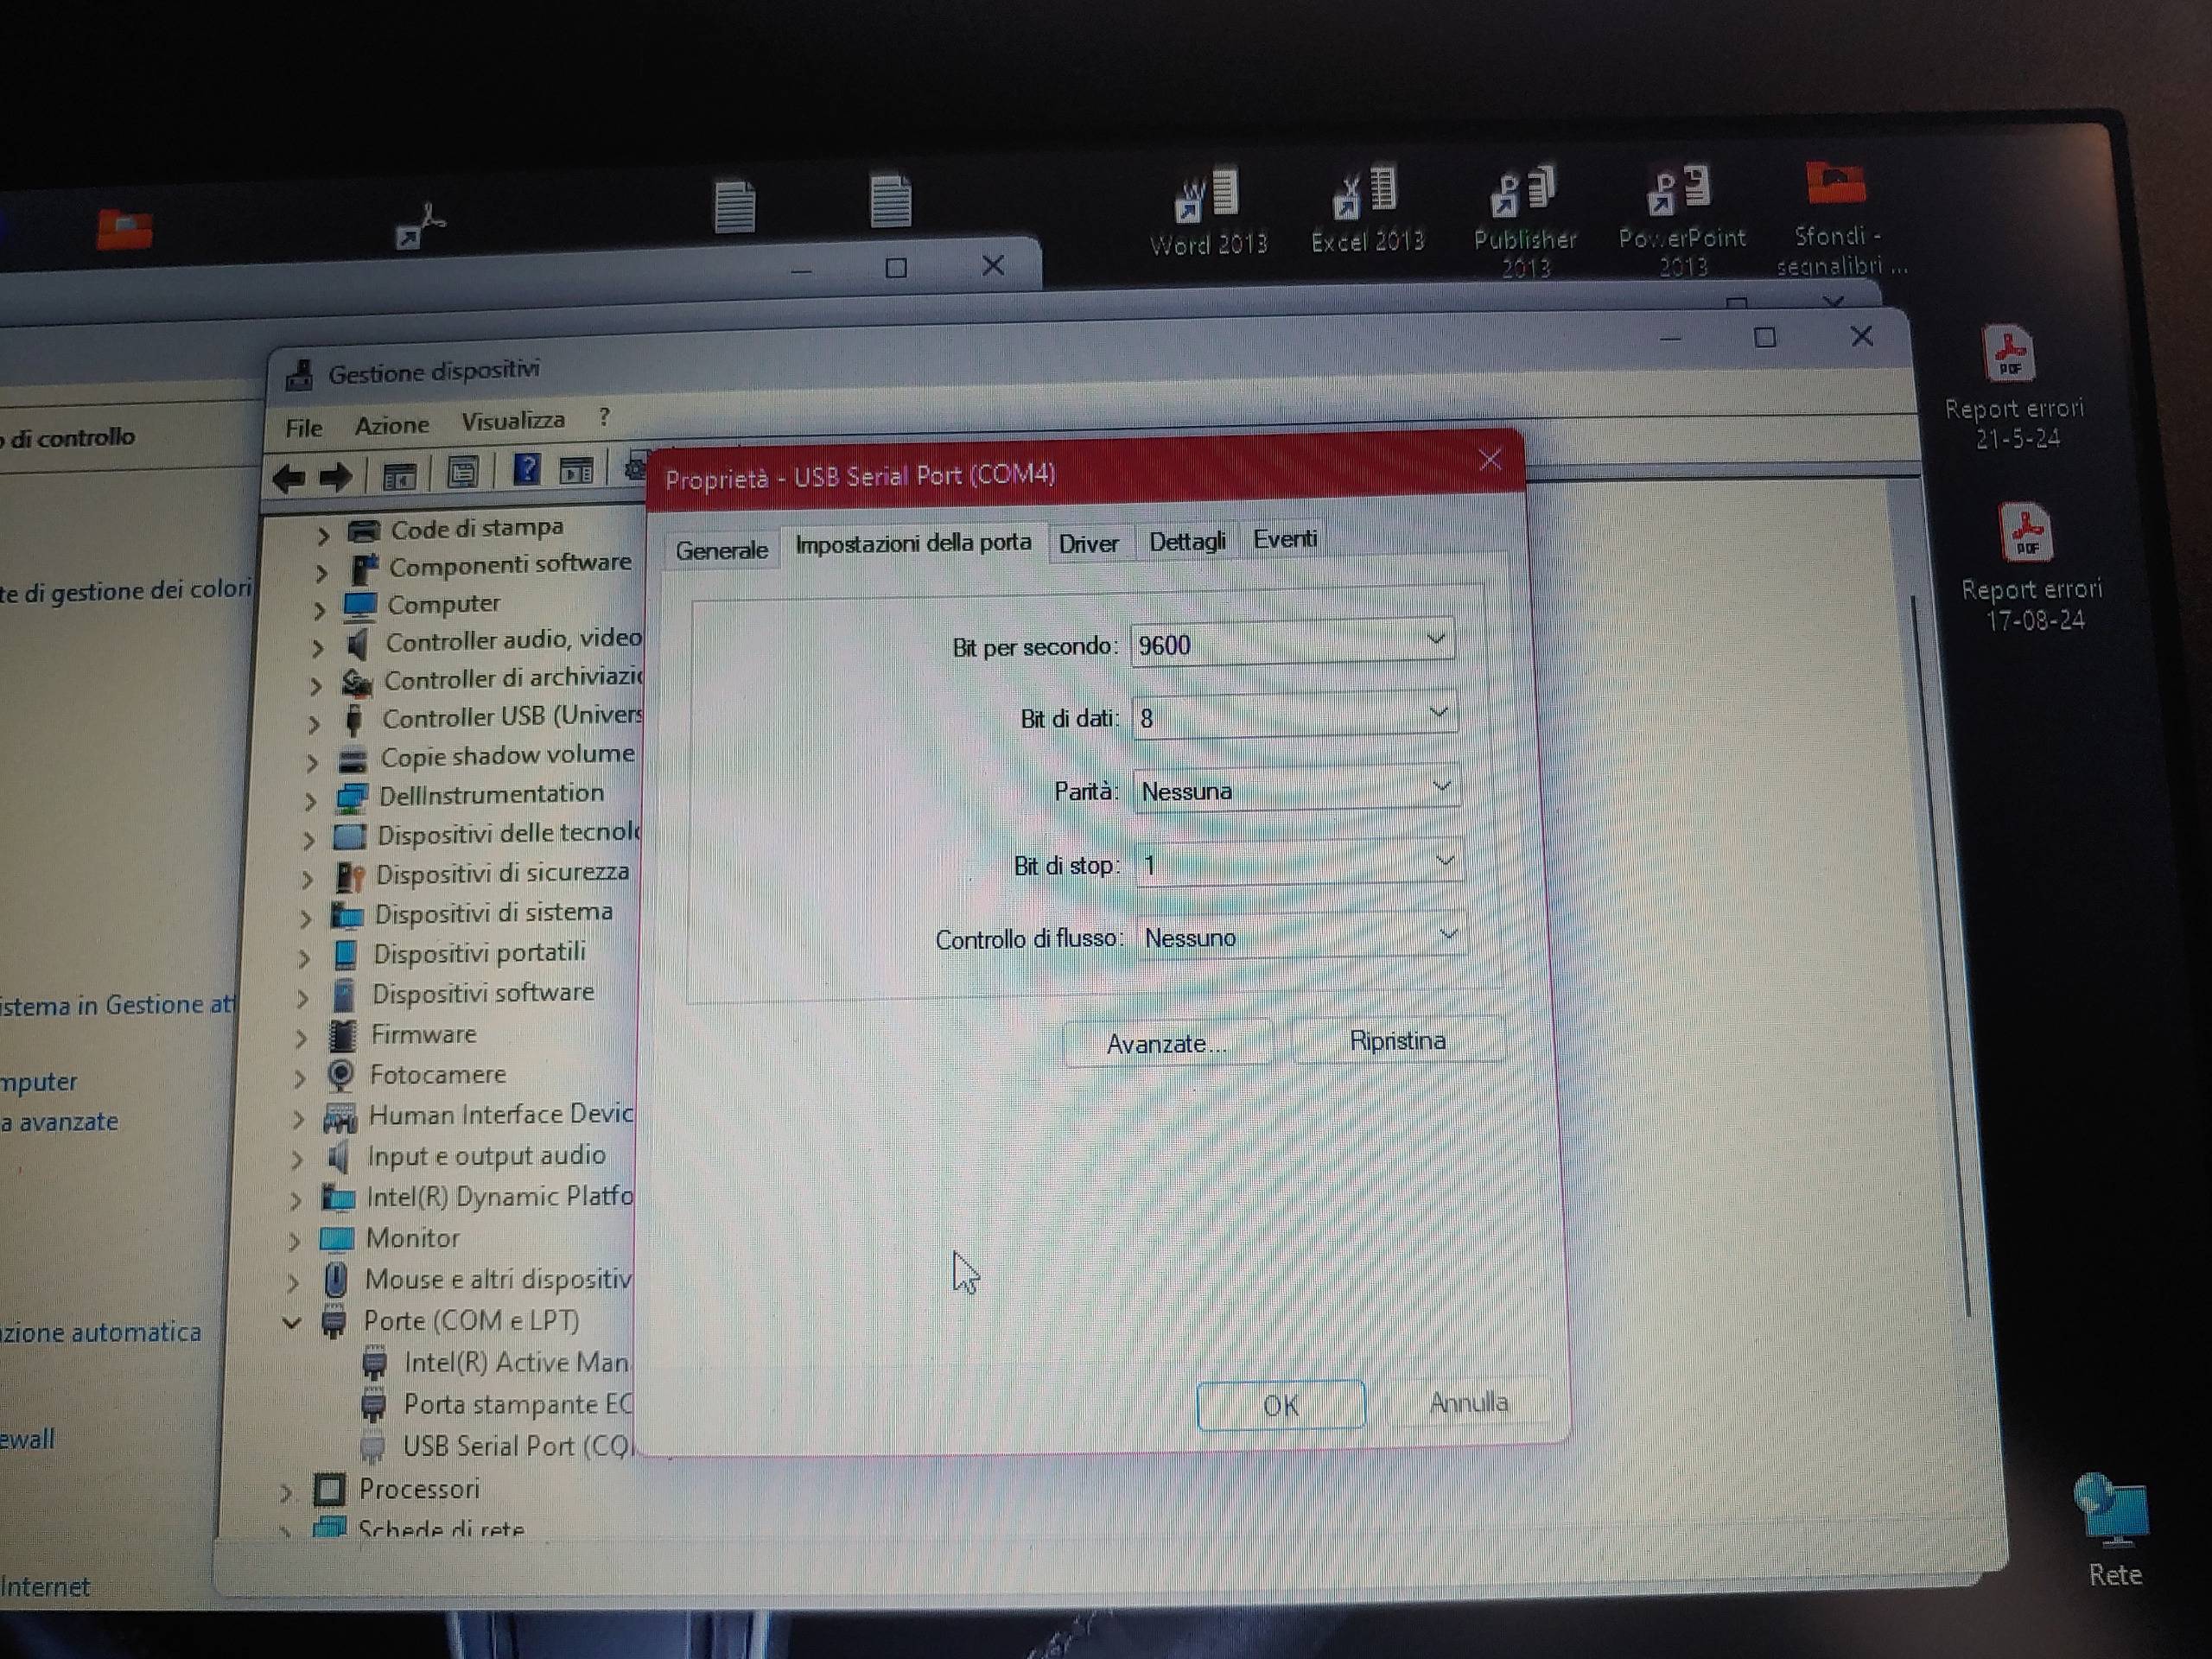Click the Code di stampa printer icon
The height and width of the screenshot is (1659, 2212).
(x=363, y=531)
